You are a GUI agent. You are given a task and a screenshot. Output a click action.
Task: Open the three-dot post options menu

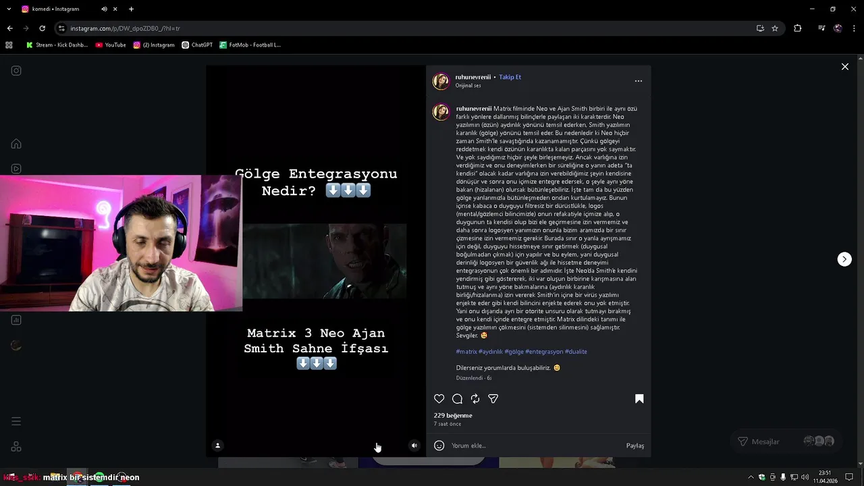click(x=639, y=81)
